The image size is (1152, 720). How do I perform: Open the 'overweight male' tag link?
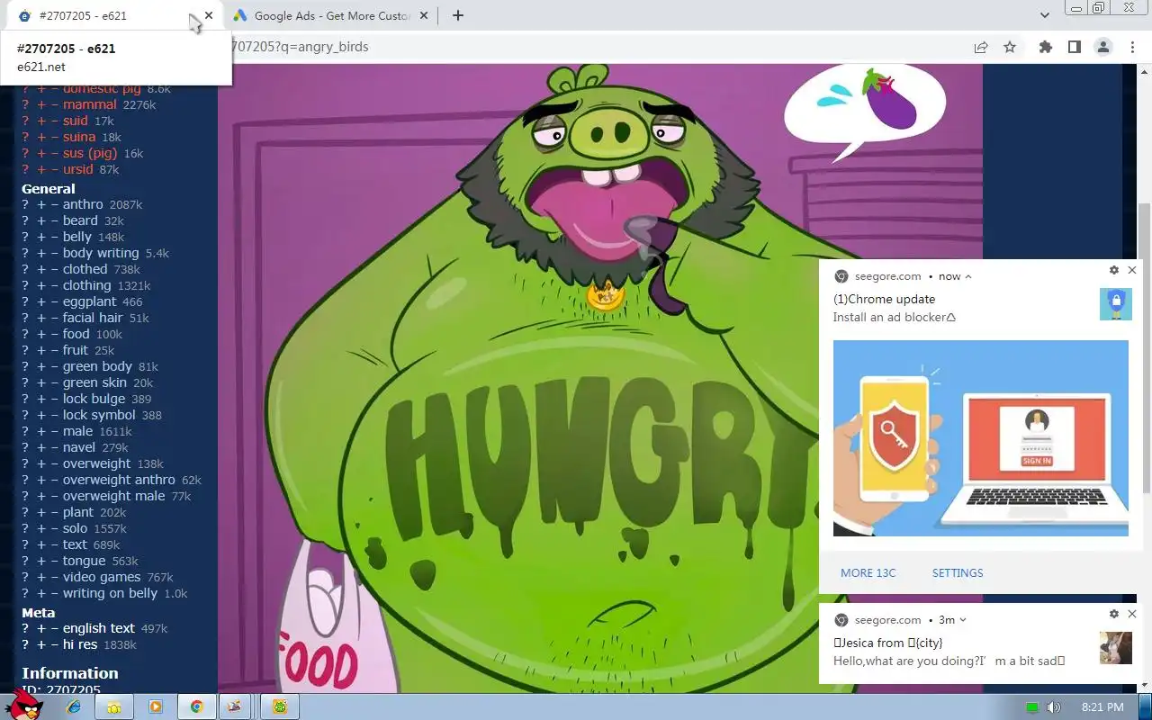point(113,496)
